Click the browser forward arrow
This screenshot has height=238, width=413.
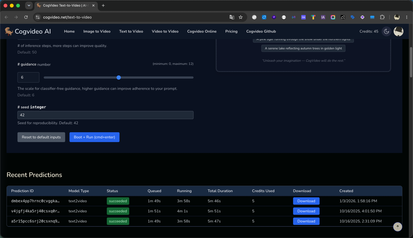(x=16, y=17)
